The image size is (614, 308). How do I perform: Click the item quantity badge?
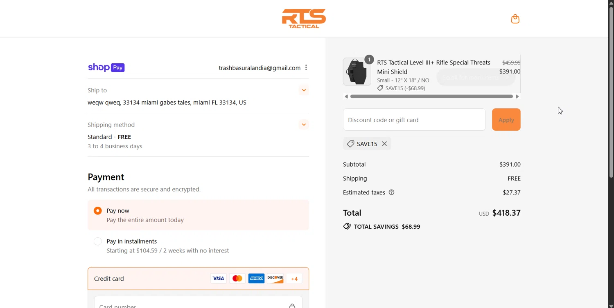pyautogui.click(x=369, y=60)
